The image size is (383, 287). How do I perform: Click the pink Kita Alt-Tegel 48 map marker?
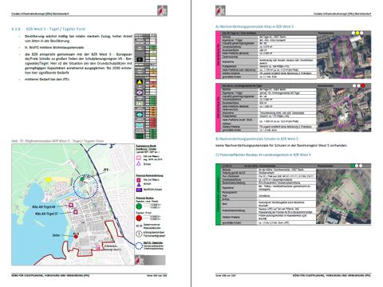(71, 205)
